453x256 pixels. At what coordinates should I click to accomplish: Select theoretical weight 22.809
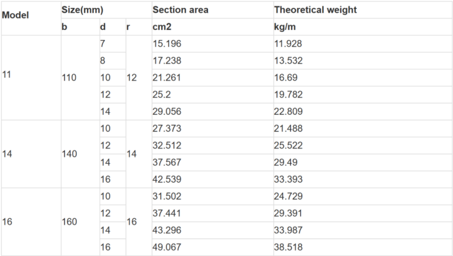(288, 112)
